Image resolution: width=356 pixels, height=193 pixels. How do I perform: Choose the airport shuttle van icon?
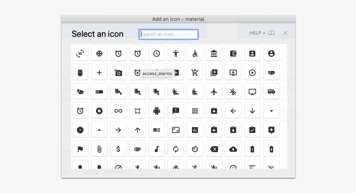tap(271, 92)
